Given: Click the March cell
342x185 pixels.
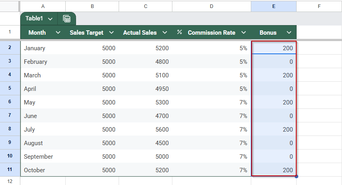Looking at the screenshot, I should (43, 75).
